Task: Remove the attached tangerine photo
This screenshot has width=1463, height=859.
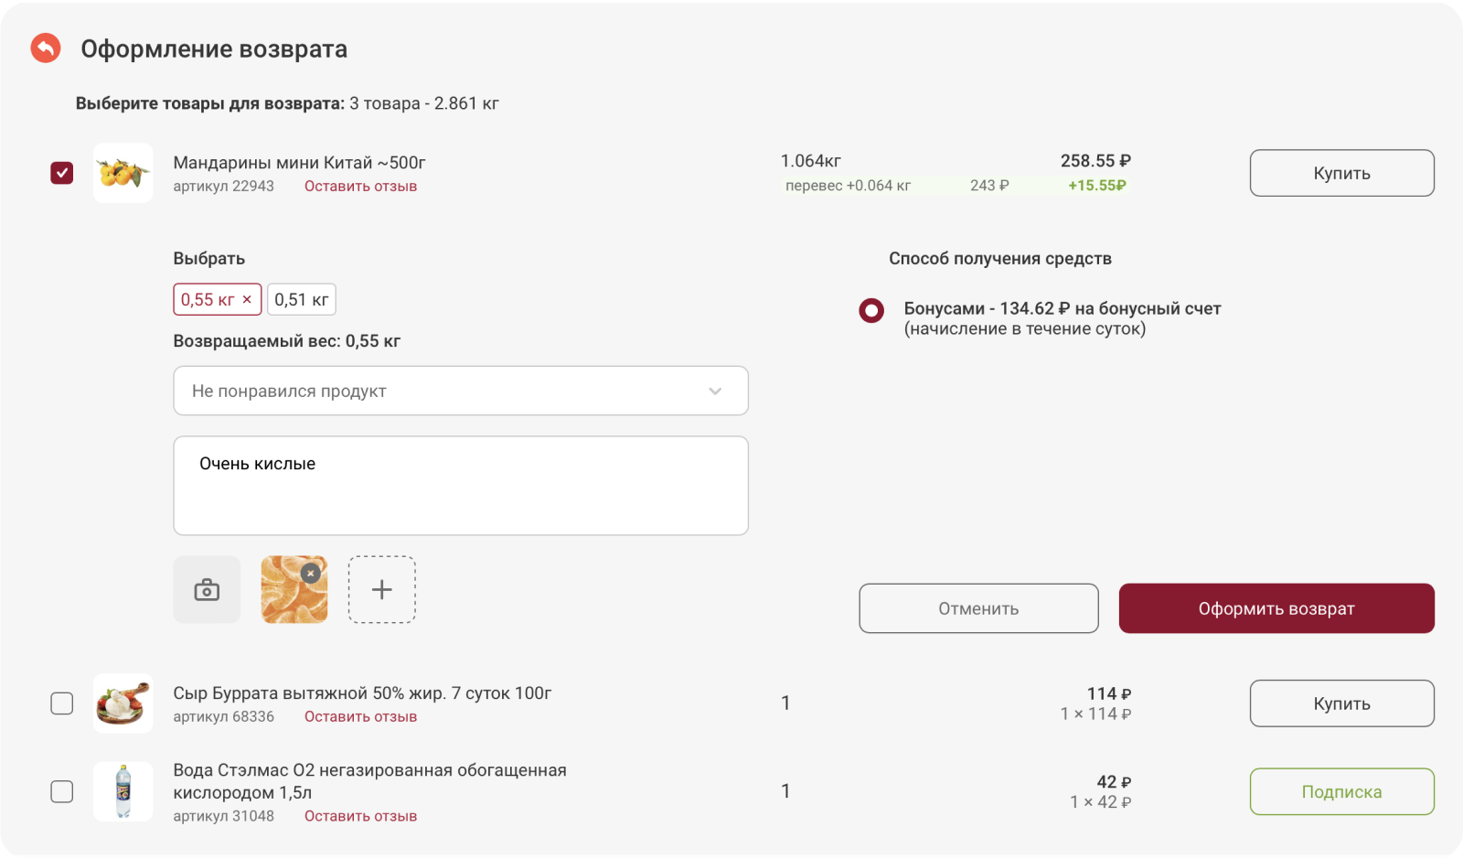Action: 311,573
